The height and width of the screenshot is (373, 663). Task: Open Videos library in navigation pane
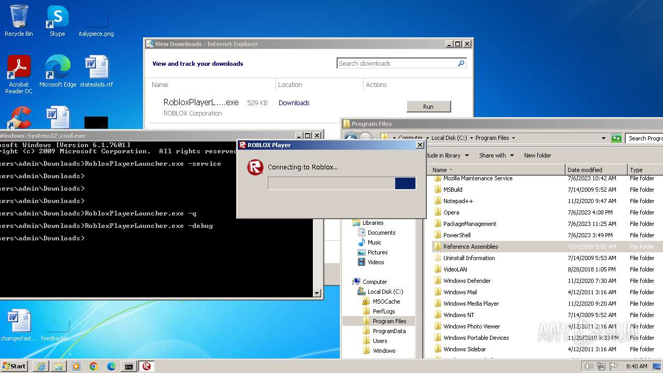(376, 262)
